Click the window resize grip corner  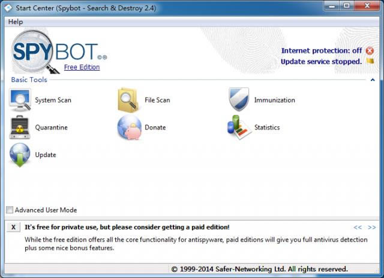pyautogui.click(x=377, y=270)
